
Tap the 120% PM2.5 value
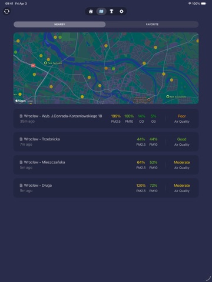pos(141,186)
